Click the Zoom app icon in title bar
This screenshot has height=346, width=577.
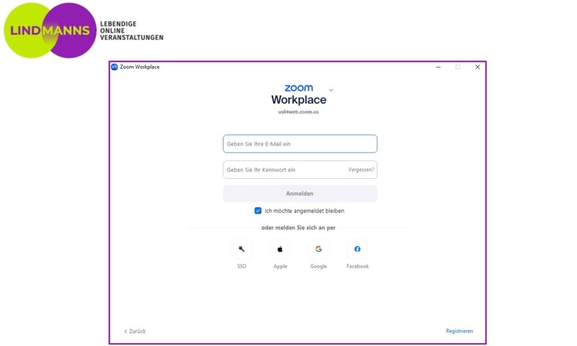[x=114, y=67]
